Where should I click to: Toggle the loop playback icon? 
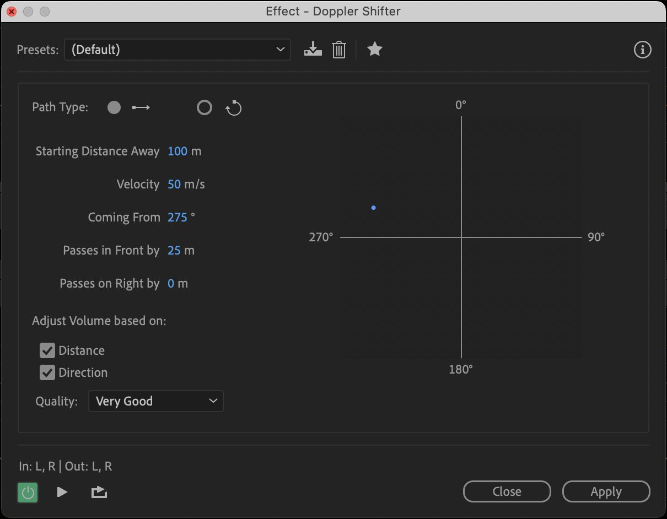point(99,492)
